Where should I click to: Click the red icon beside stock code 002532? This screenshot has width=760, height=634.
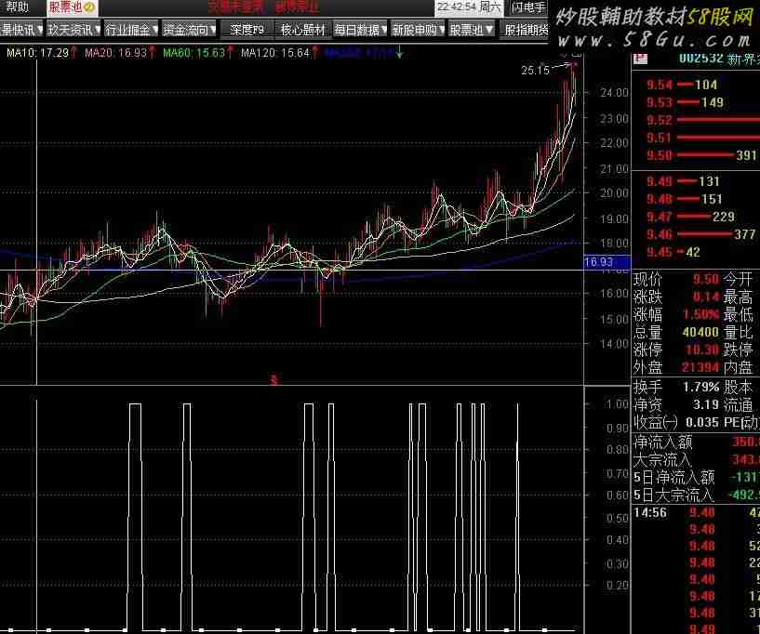[640, 58]
